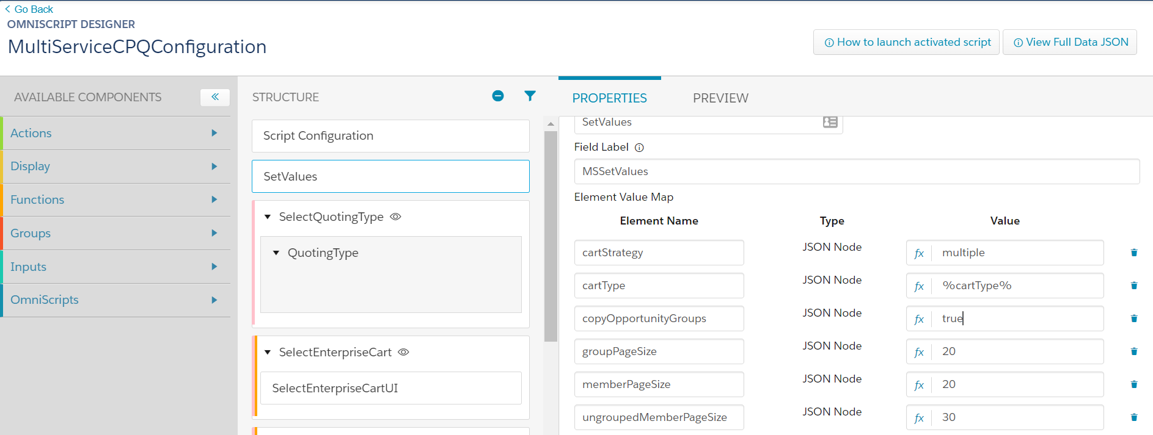Collapse the QuotingType element

click(x=276, y=253)
